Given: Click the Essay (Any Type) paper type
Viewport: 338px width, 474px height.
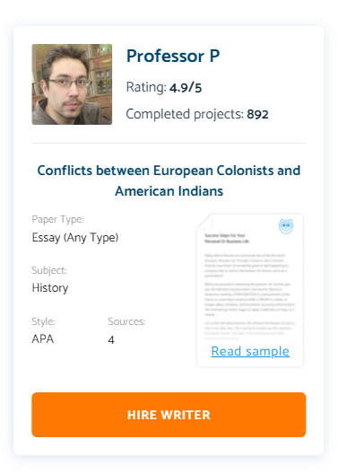Looking at the screenshot, I should [75, 237].
